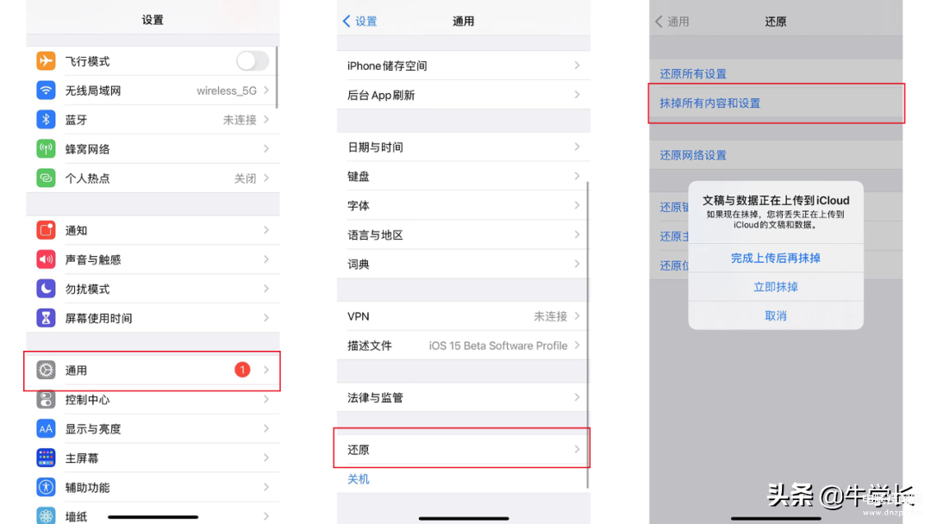
Task: Expand the iPhone储存空间 row chevron
Action: pyautogui.click(x=577, y=65)
